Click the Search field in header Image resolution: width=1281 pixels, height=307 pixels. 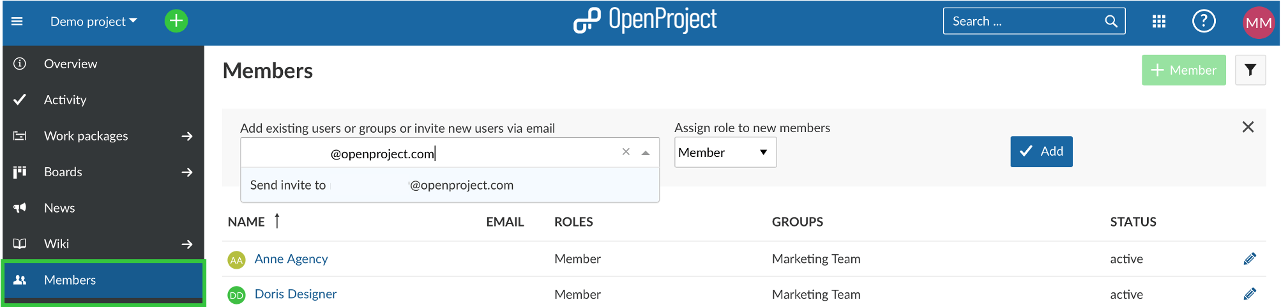(x=1025, y=22)
